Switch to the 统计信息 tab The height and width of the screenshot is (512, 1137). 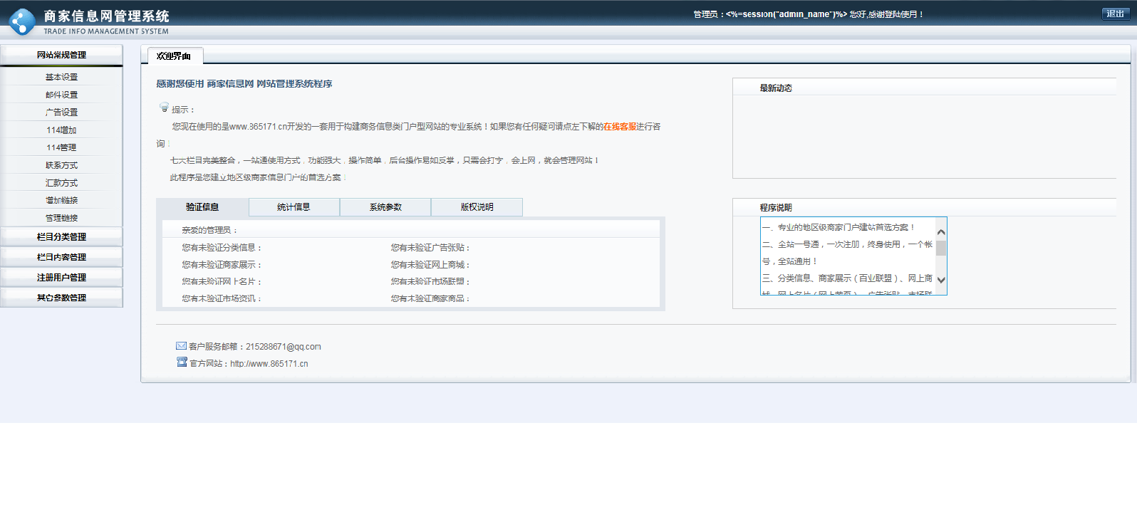(x=294, y=207)
